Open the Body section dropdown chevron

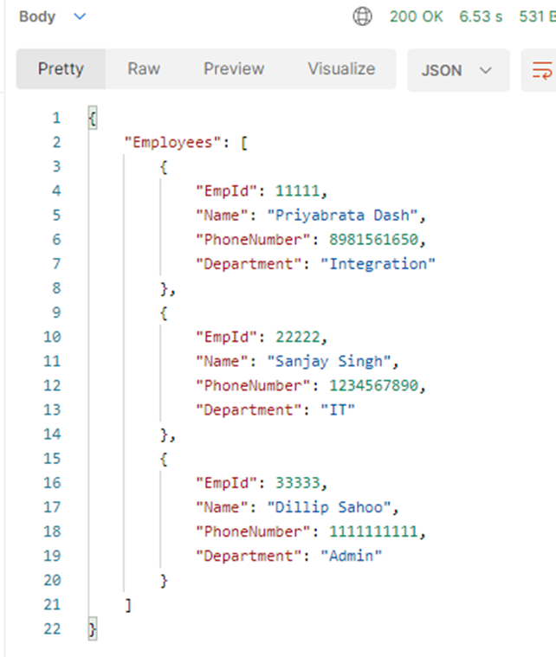pyautogui.click(x=80, y=16)
